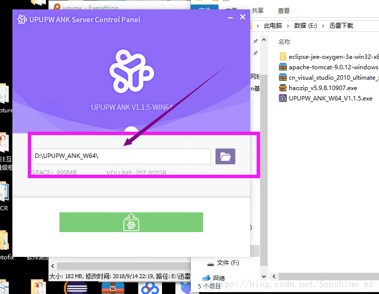Click the apache-tomcat archive icon
379x294 pixels.
tap(283, 67)
